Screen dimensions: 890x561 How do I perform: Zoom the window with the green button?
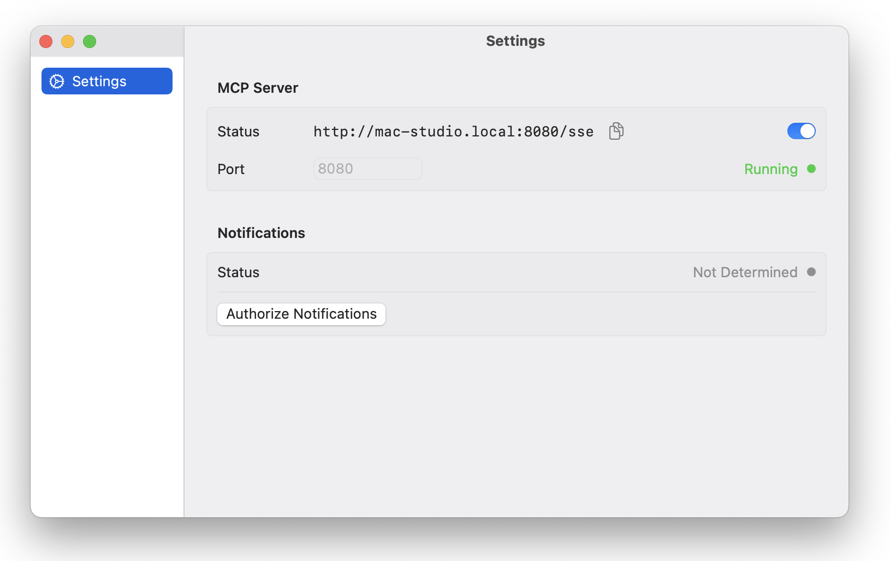(90, 41)
